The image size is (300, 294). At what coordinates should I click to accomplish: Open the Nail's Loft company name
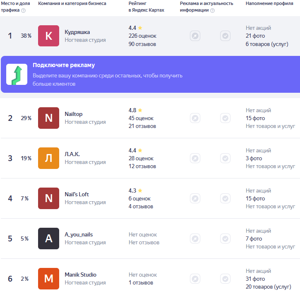pos(77,194)
